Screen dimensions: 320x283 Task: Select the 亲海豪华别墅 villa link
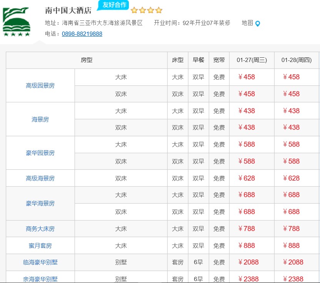point(40,279)
